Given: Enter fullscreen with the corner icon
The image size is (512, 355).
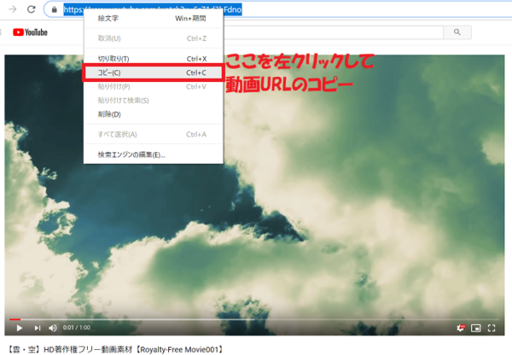Looking at the screenshot, I should 492,328.
